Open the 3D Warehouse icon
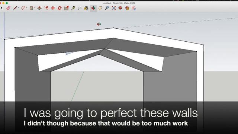The image size is (238, 134). coord(120,8)
